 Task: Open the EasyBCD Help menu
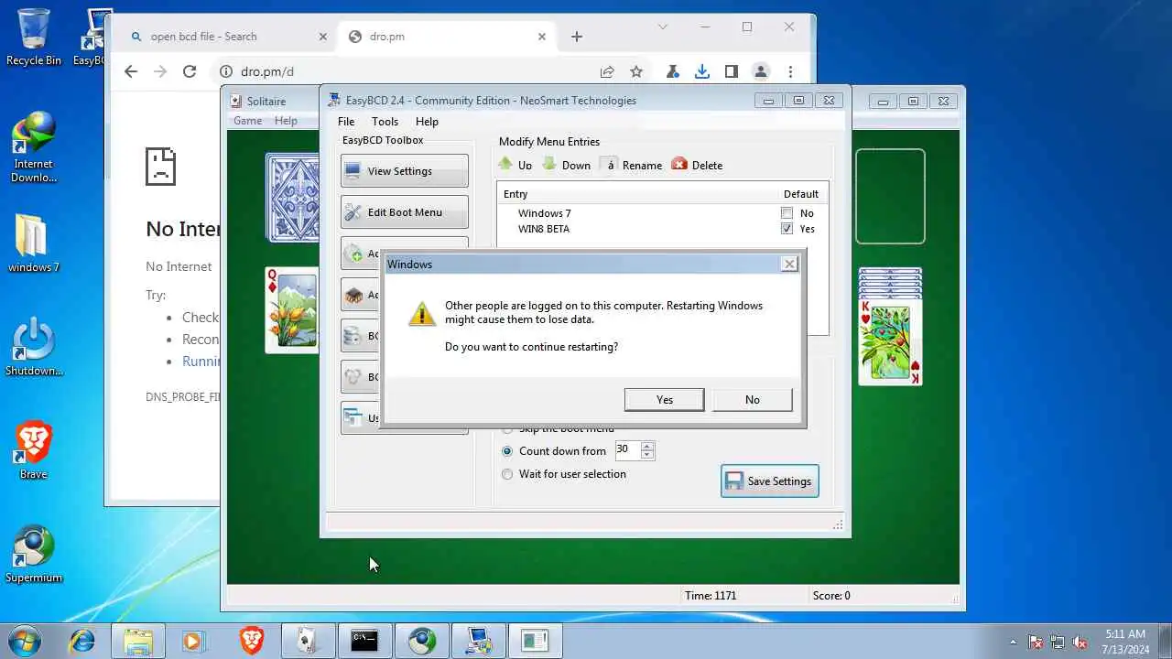coord(427,122)
